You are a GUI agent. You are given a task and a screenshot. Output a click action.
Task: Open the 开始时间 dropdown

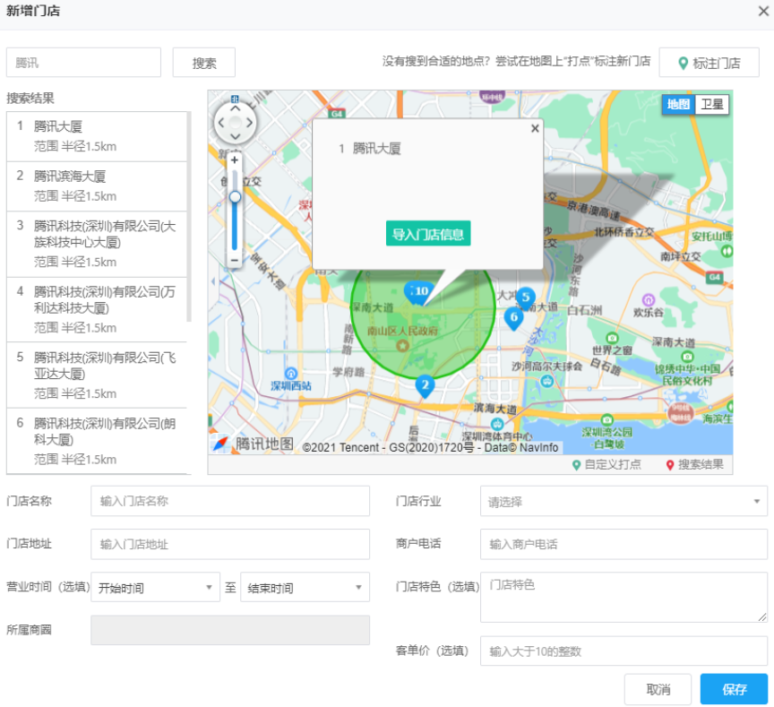pos(155,587)
